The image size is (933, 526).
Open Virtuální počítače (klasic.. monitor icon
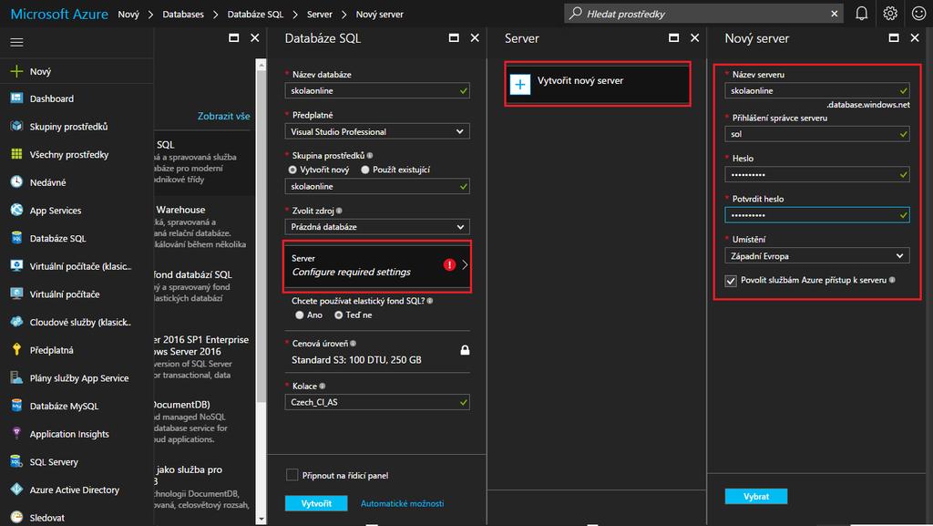tap(16, 266)
